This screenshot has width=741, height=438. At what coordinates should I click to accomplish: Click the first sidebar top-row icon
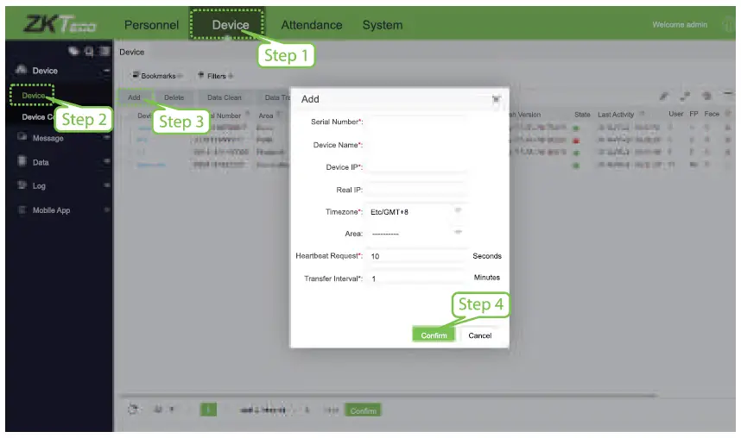tap(73, 51)
